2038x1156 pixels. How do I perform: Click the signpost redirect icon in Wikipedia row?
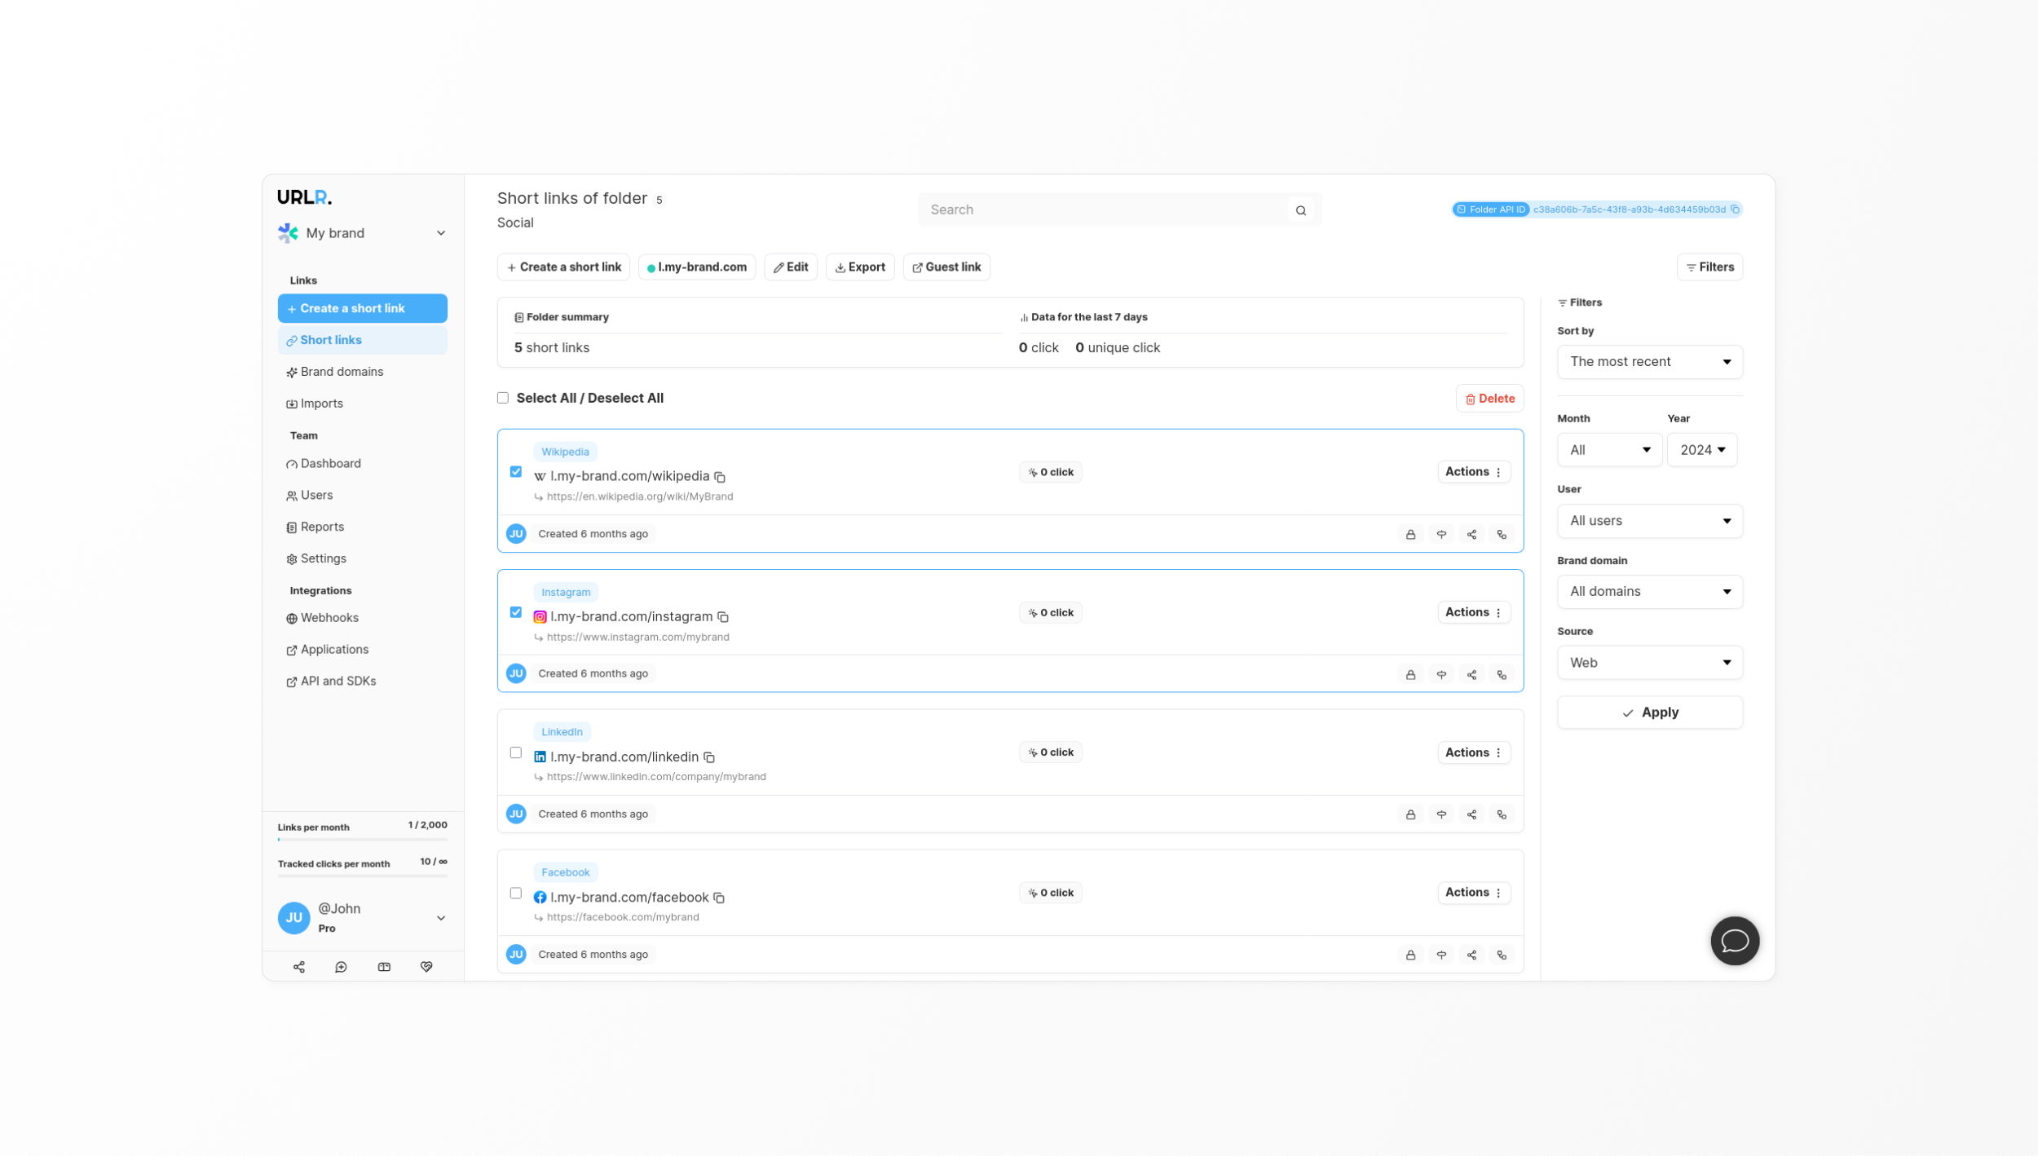pos(1441,535)
